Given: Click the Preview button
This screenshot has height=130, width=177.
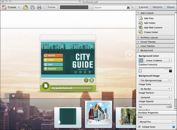Looking at the screenshot, I should 52,7.
